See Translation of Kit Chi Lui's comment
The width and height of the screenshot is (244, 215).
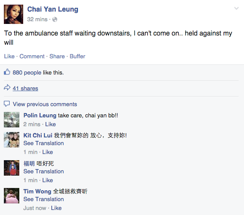point(44,143)
